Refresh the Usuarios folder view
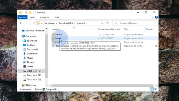Screen dimensions: 179x101 tap(107, 23)
